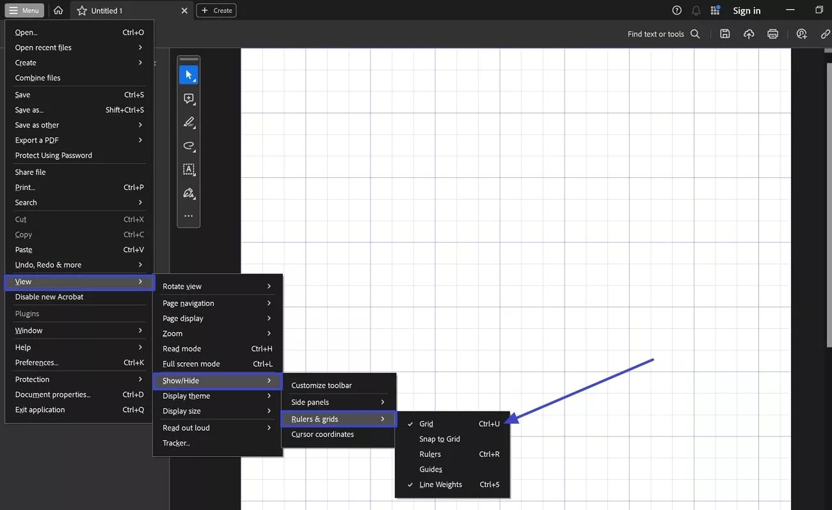Pick the freehand Draw tool
The image size is (832, 510).
tap(189, 146)
